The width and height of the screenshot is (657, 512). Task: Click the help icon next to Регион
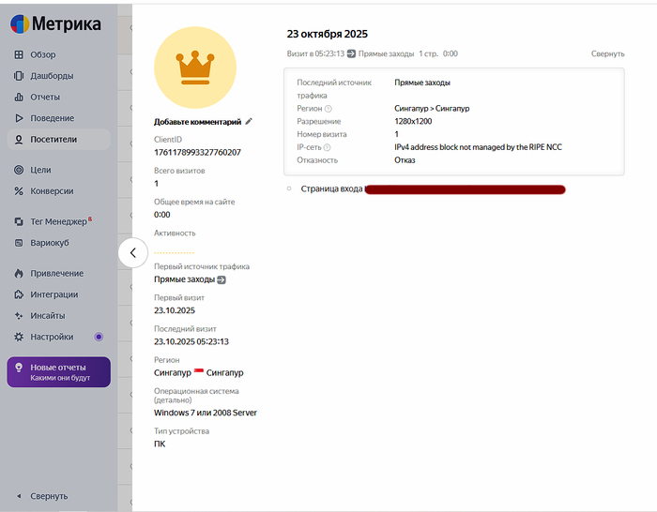(x=328, y=109)
